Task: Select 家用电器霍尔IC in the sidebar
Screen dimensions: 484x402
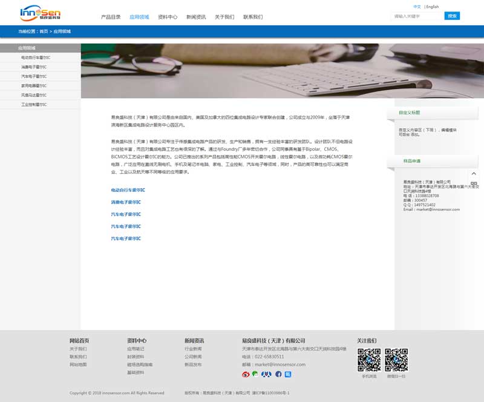Action: pyautogui.click(x=34, y=86)
